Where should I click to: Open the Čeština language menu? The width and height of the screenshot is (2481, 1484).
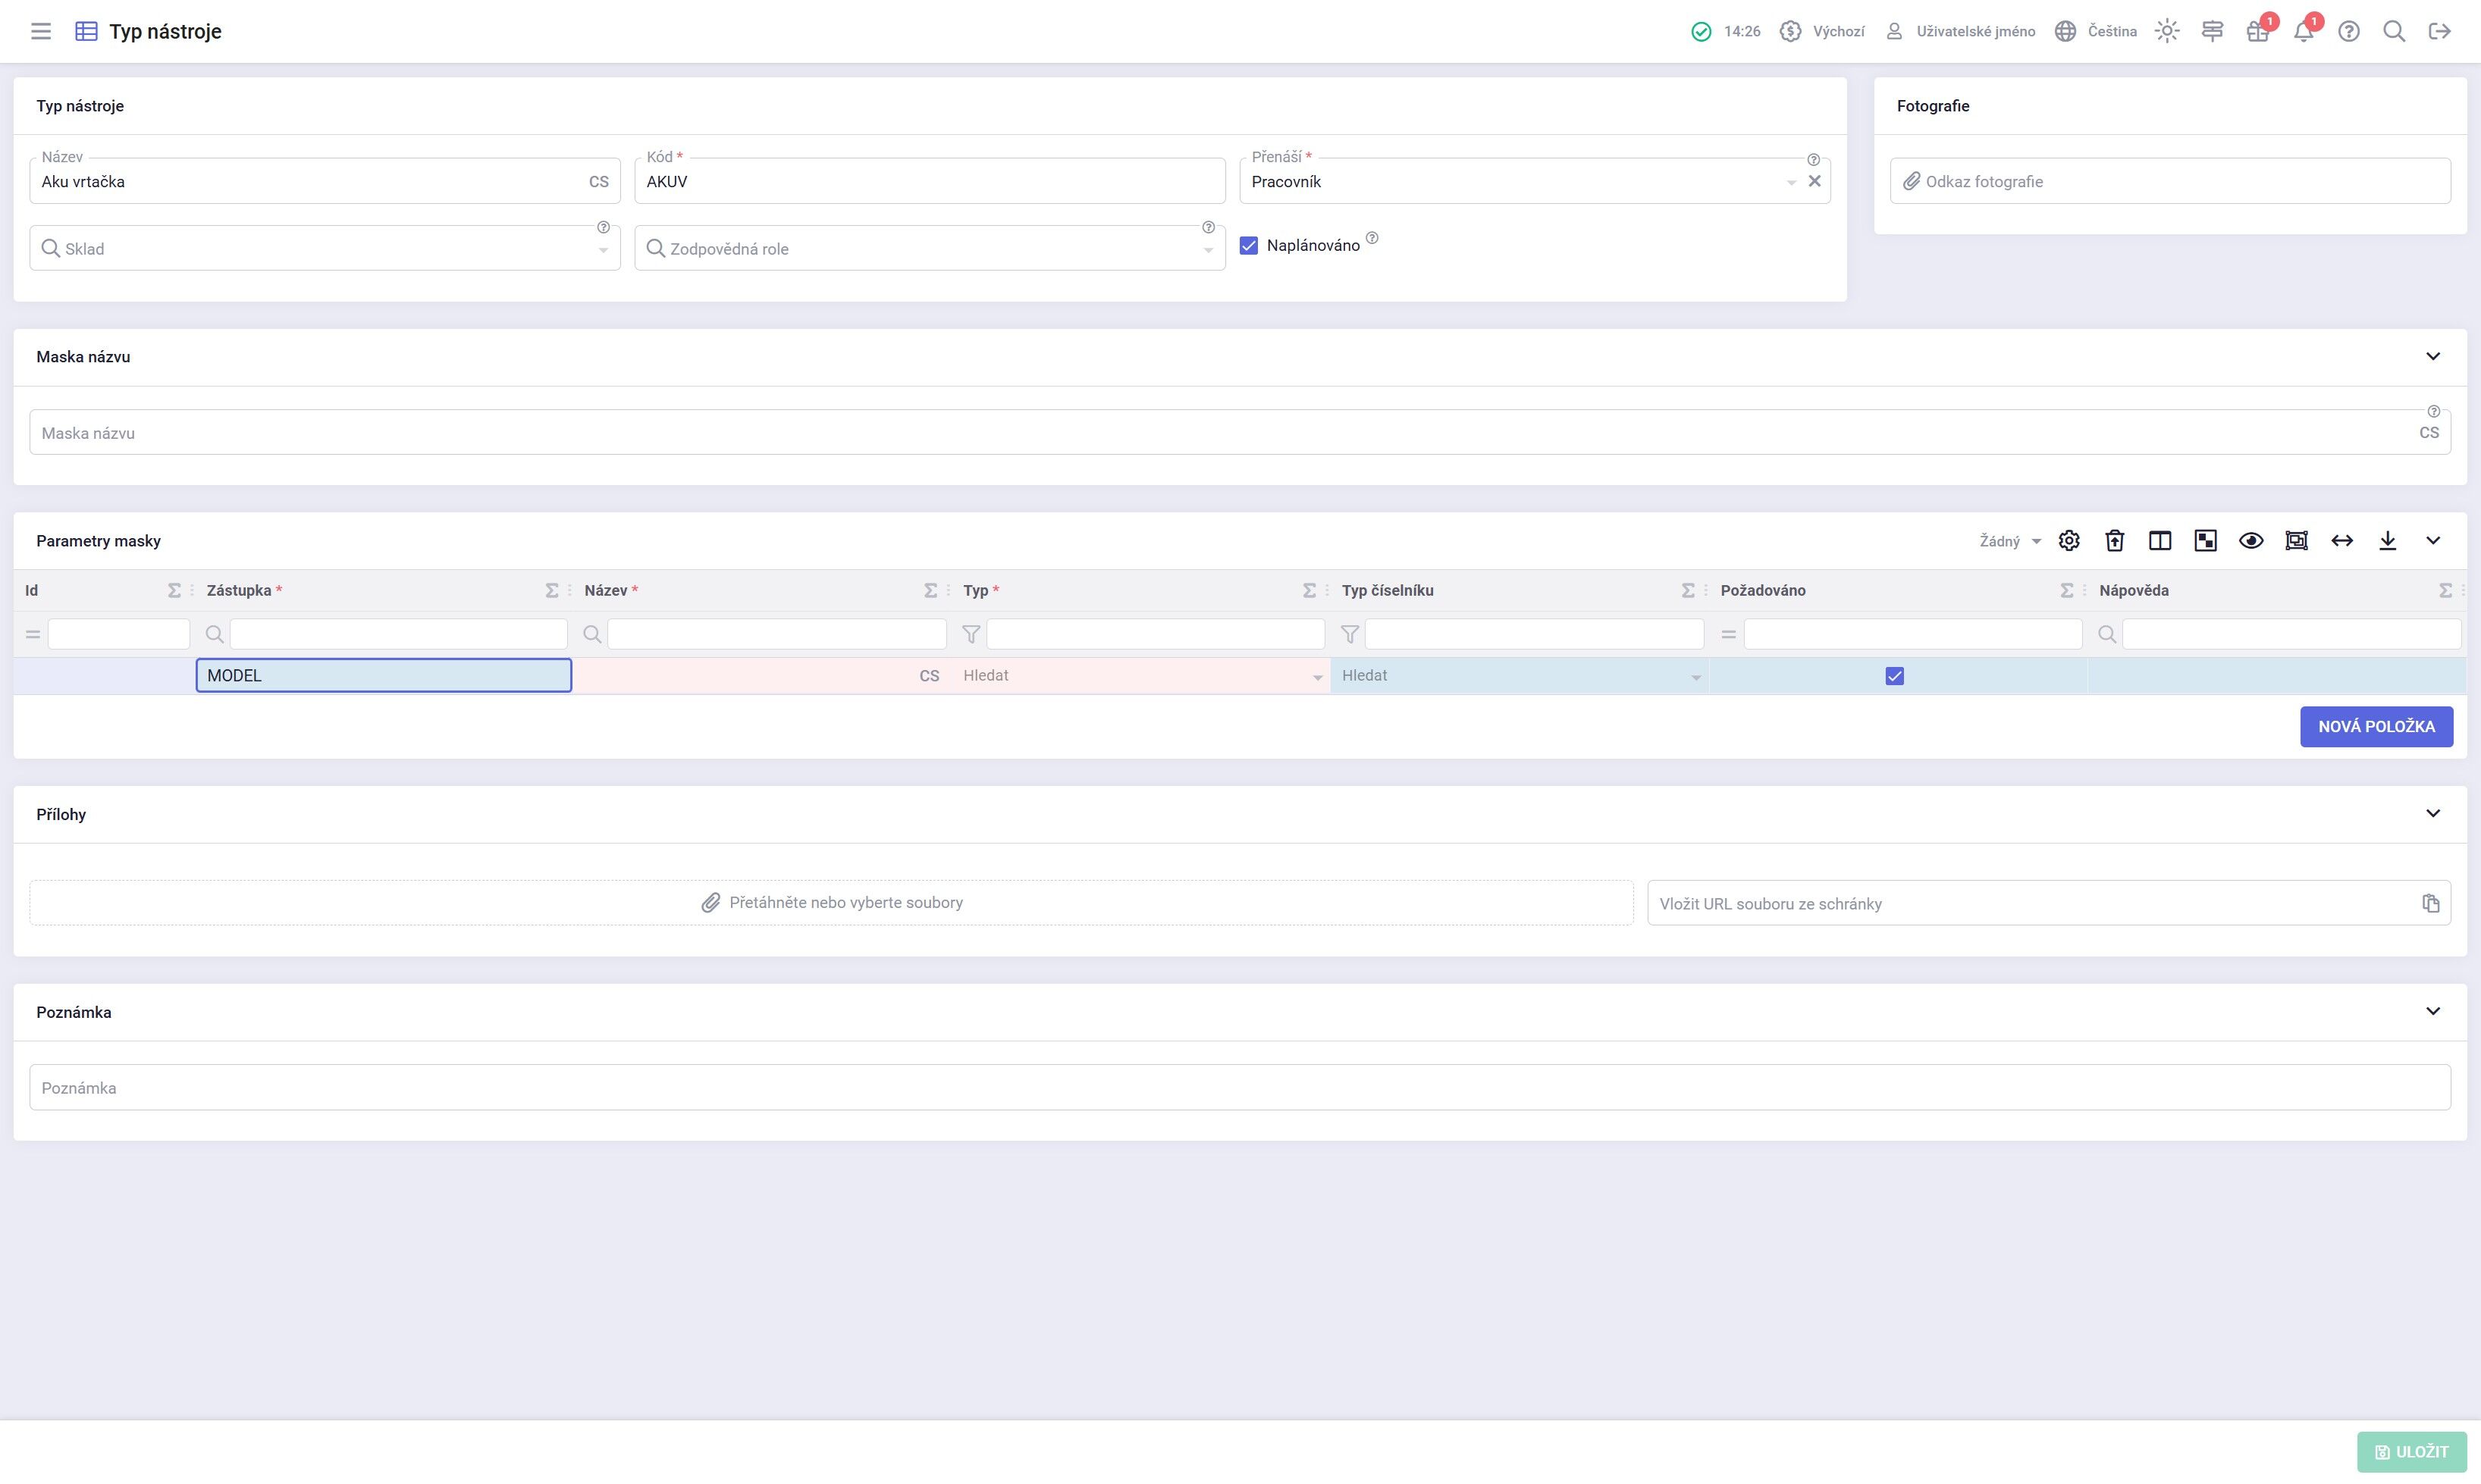2096,31
